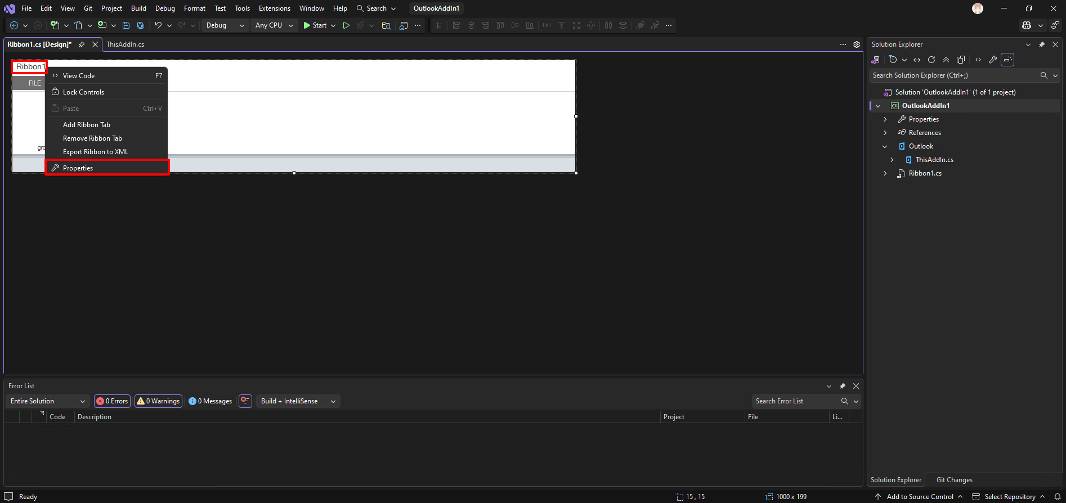
Task: Click the Search Solution Explorer input field
Action: (x=954, y=75)
